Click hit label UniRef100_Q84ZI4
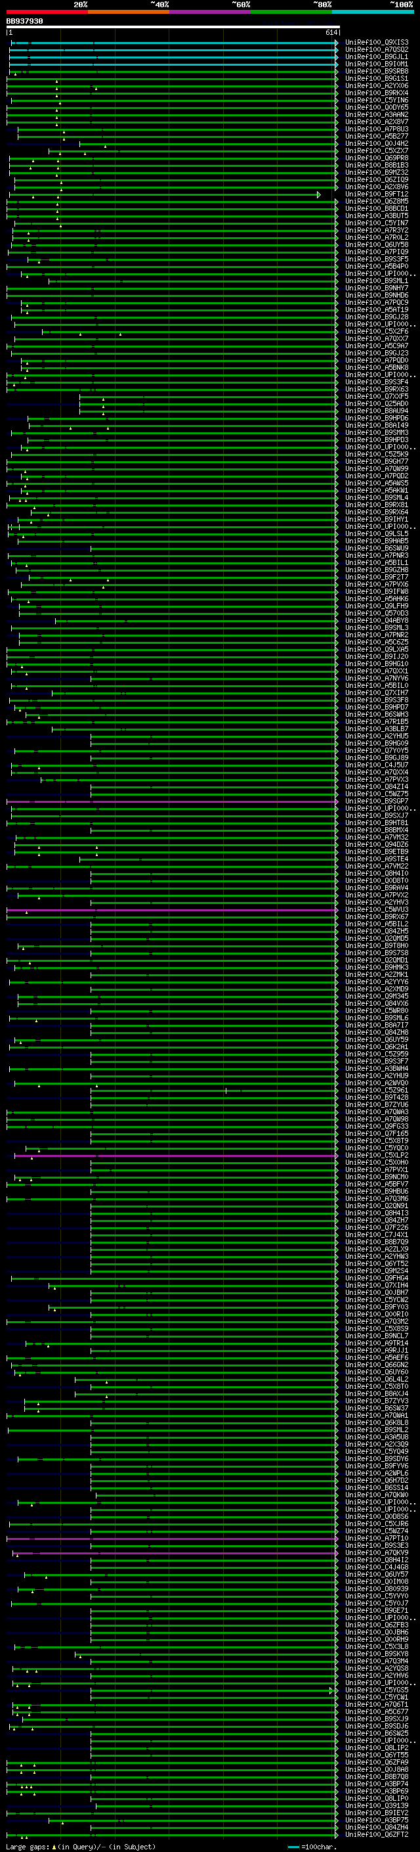 point(376,786)
